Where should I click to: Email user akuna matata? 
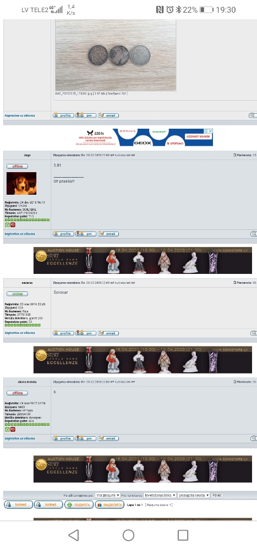pos(108,438)
